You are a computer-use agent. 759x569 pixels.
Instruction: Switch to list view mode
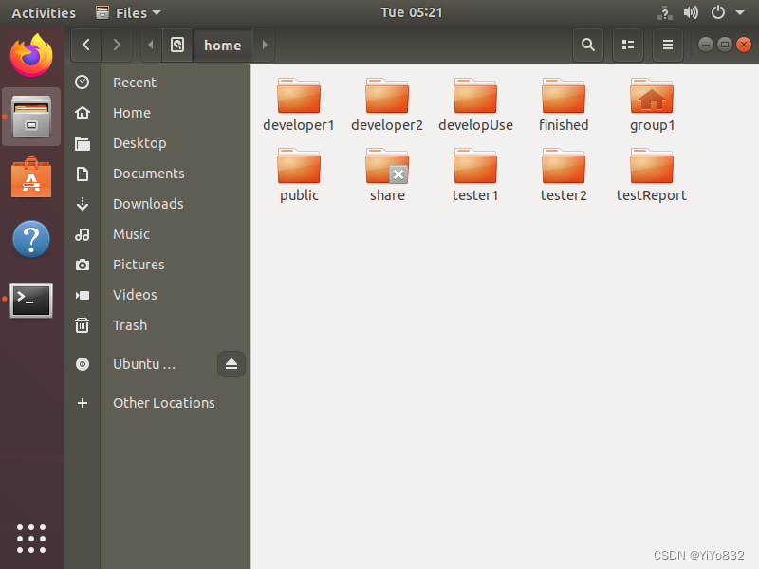[627, 45]
